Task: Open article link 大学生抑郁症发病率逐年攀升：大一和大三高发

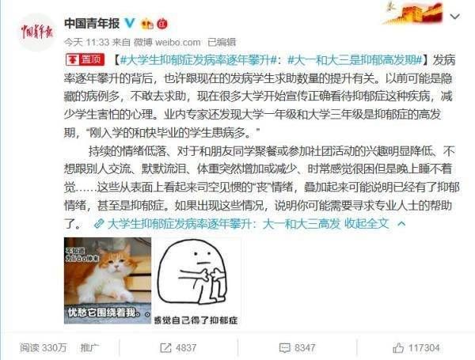Action: pos(224,224)
